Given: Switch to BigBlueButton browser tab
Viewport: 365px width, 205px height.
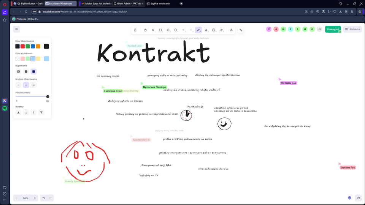Looking at the screenshot, I should coord(28,3).
